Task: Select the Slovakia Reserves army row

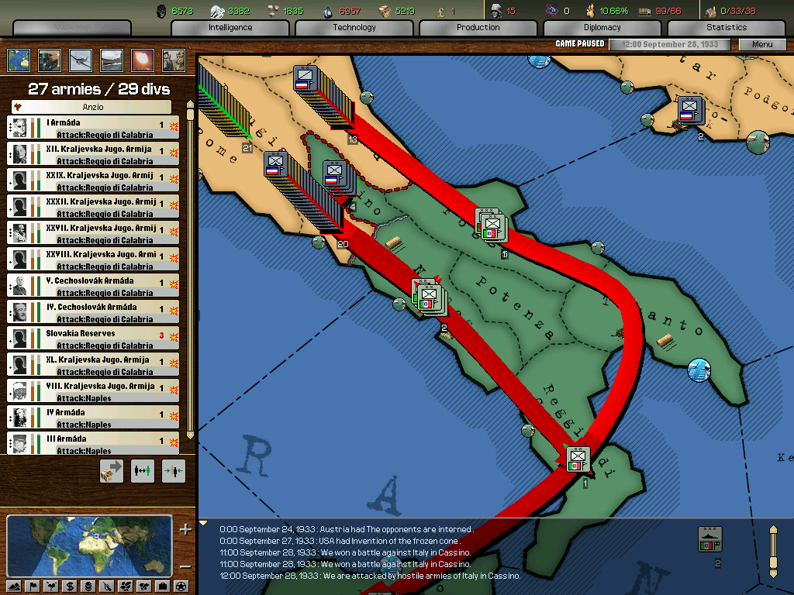Action: coord(93,339)
